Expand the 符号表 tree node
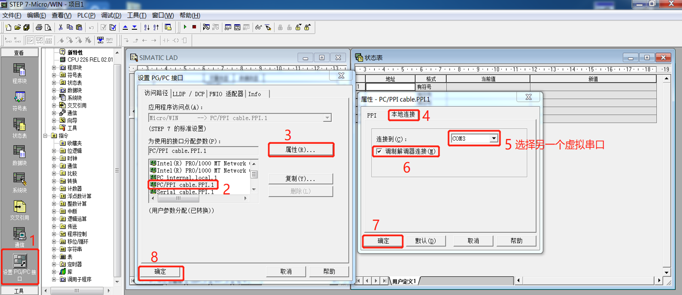The height and width of the screenshot is (295, 682). pyautogui.click(x=54, y=75)
